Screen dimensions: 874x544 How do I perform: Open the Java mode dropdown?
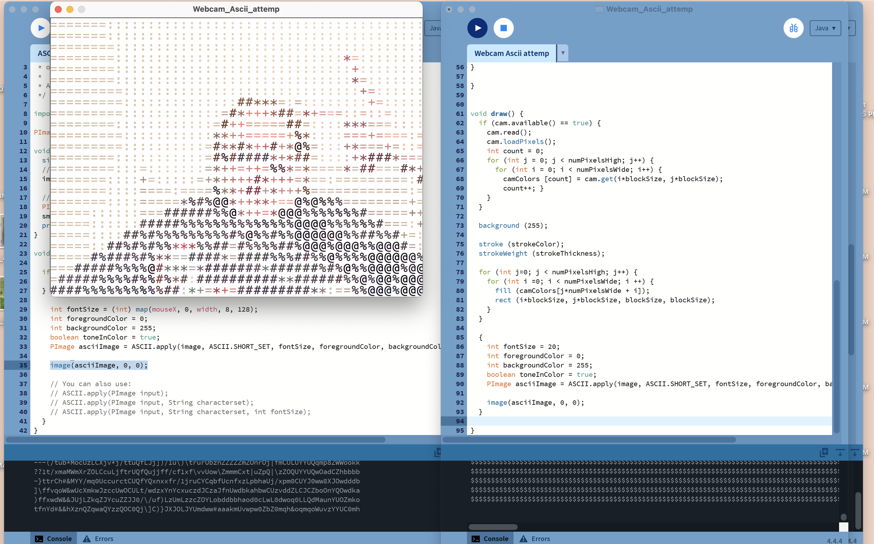coord(825,28)
